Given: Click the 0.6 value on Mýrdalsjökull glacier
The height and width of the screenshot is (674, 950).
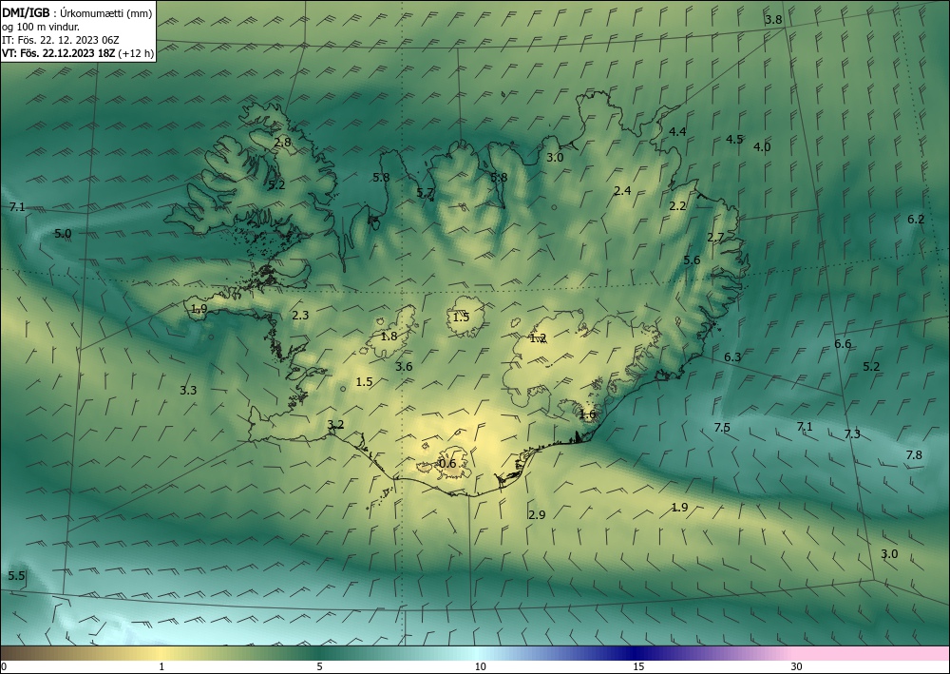Looking at the screenshot, I should [x=447, y=464].
